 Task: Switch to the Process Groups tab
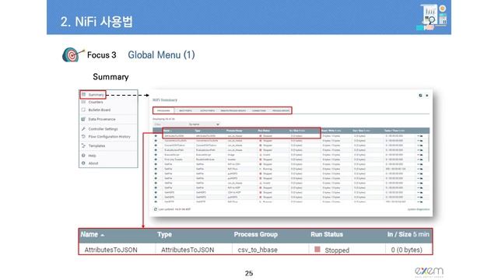tap(281, 110)
